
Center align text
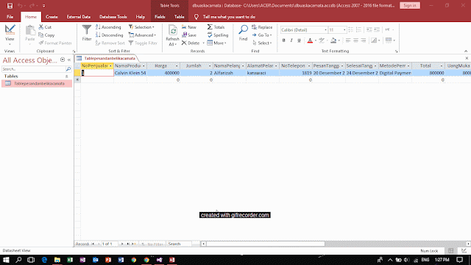click(355, 40)
